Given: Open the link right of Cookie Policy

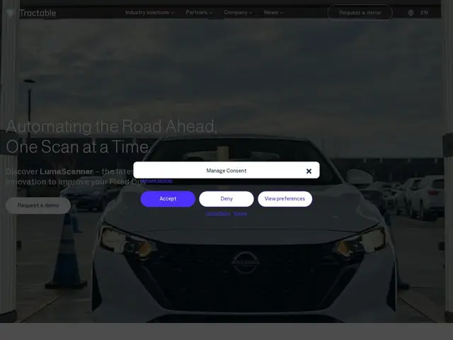Looking at the screenshot, I should 241,214.
